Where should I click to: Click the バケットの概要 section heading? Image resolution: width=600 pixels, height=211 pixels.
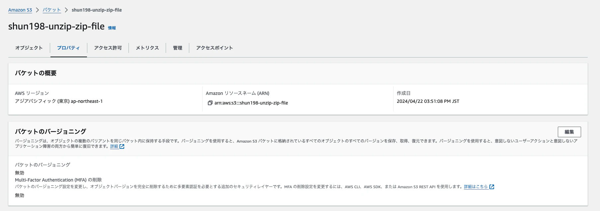pyautogui.click(x=36, y=73)
